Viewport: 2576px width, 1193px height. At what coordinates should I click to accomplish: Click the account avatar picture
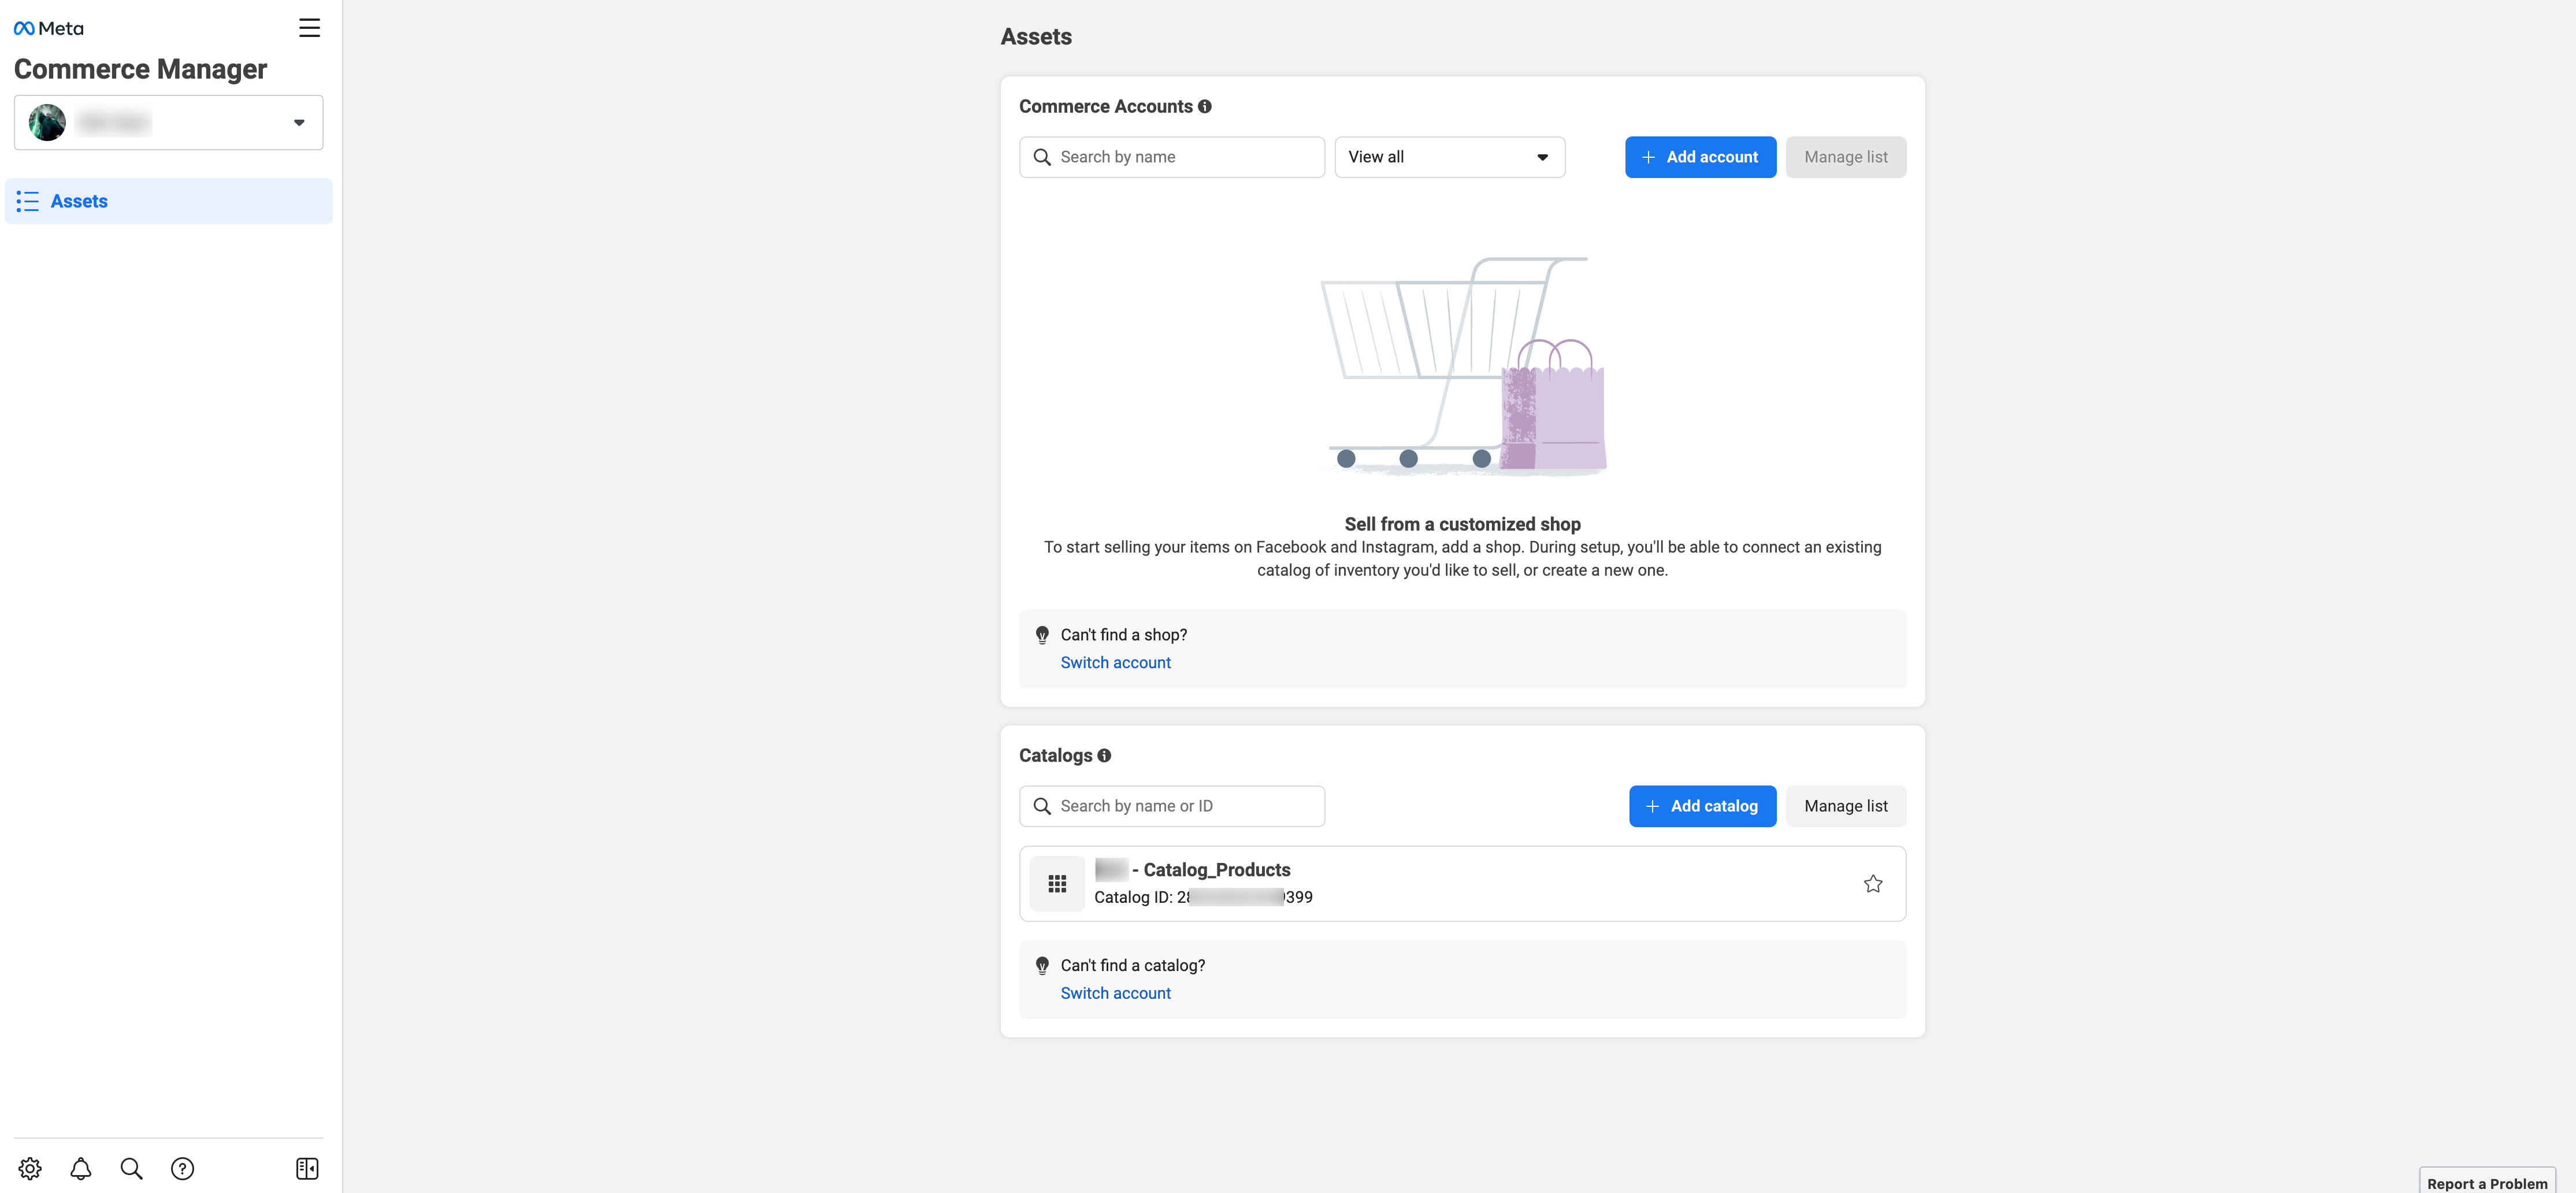tap(47, 122)
